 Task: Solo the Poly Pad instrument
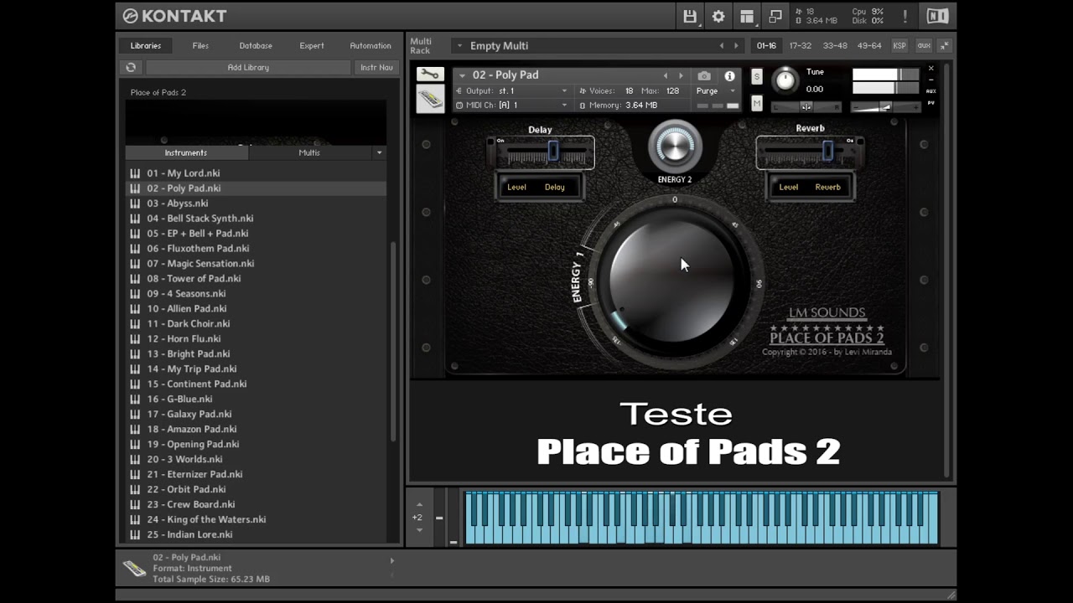[x=757, y=77]
